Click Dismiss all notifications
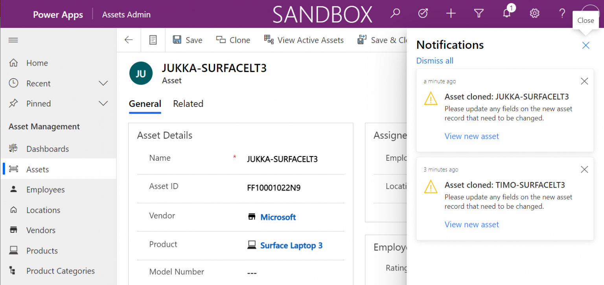The image size is (604, 285). click(x=435, y=61)
